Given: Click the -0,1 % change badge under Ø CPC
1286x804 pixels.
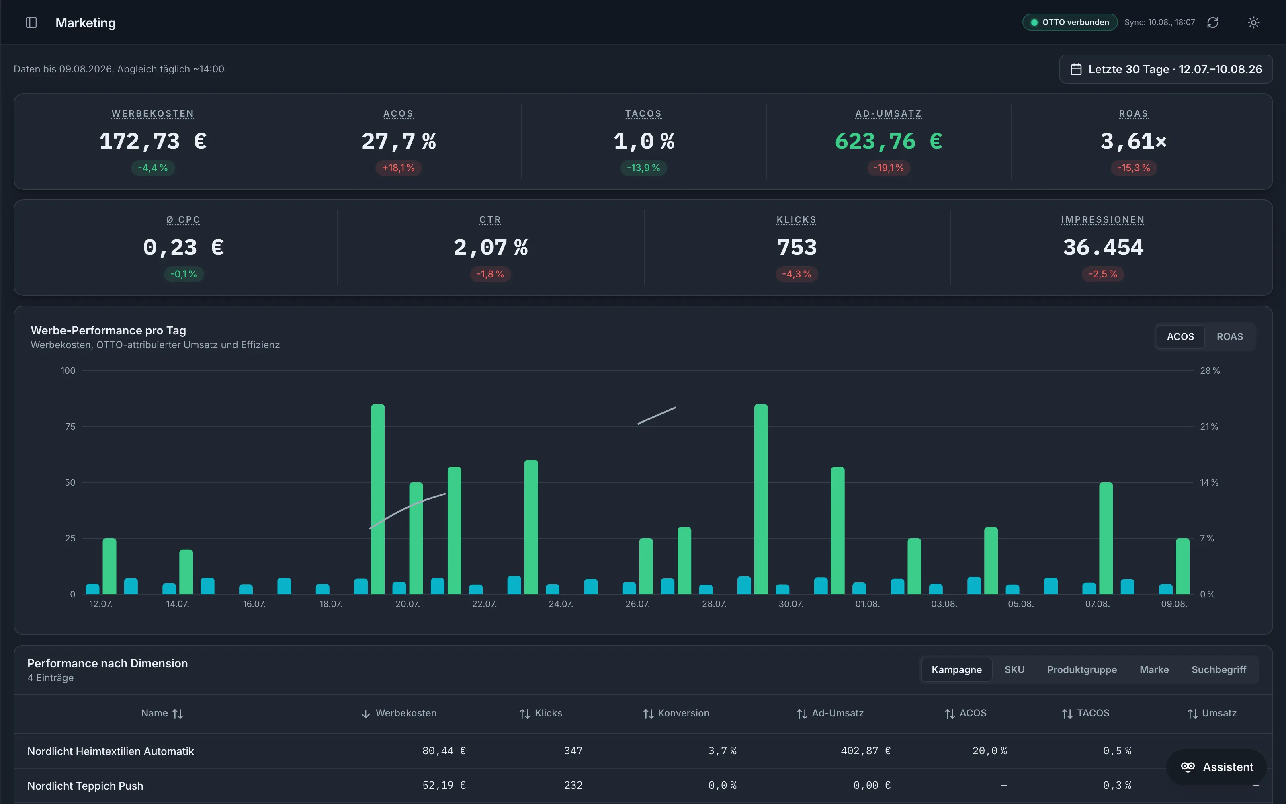Looking at the screenshot, I should pos(183,275).
